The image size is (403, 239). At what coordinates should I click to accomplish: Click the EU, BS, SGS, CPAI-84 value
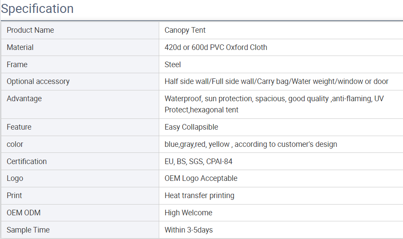tap(198, 161)
